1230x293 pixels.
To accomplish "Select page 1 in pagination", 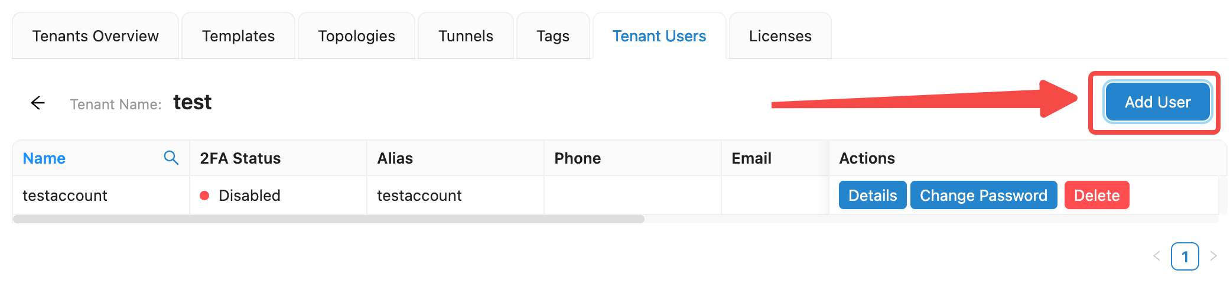I will (1185, 256).
